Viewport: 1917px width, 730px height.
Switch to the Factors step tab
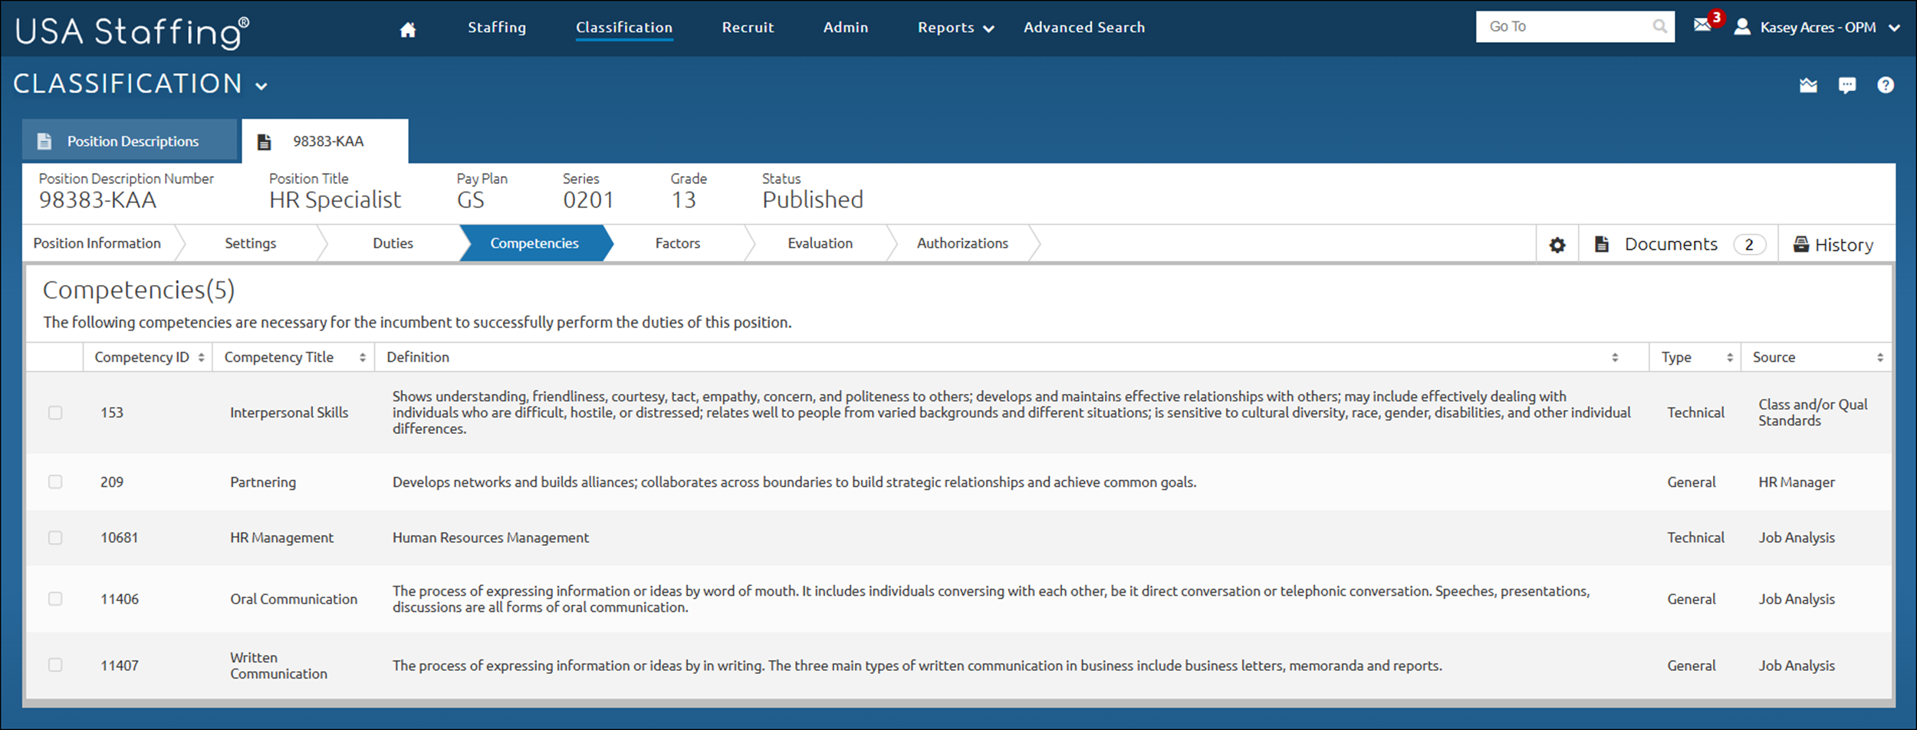677,243
